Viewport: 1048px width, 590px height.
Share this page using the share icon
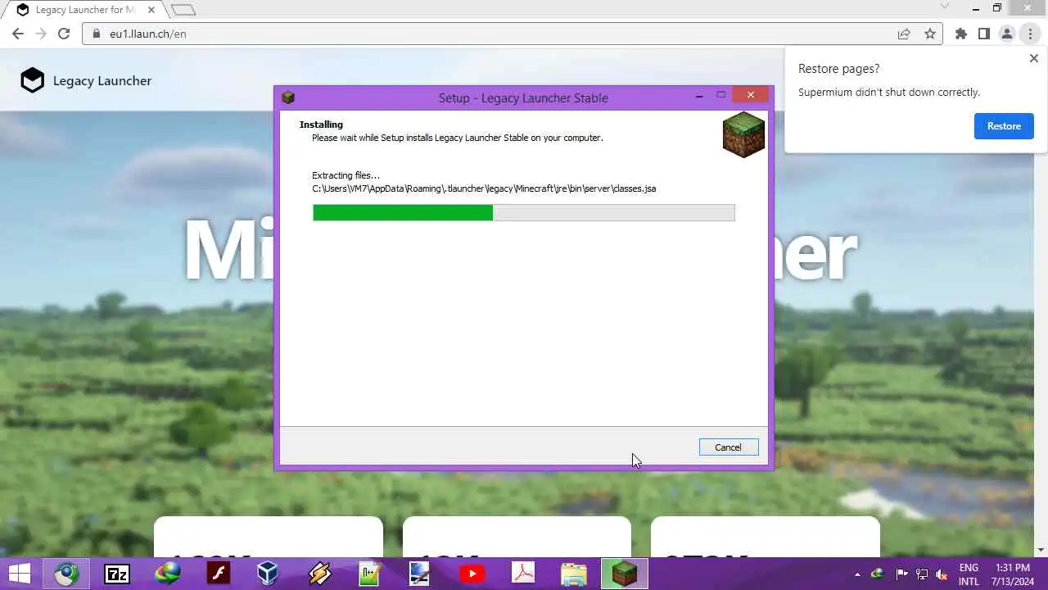(904, 34)
